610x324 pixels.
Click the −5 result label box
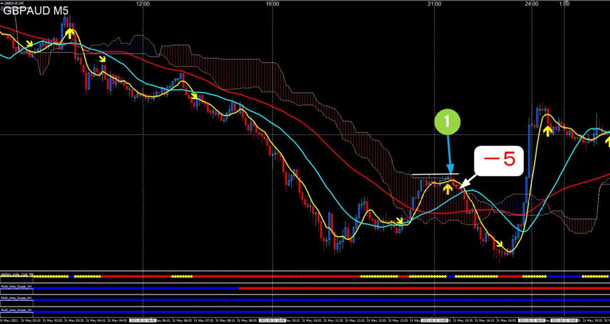pyautogui.click(x=499, y=161)
